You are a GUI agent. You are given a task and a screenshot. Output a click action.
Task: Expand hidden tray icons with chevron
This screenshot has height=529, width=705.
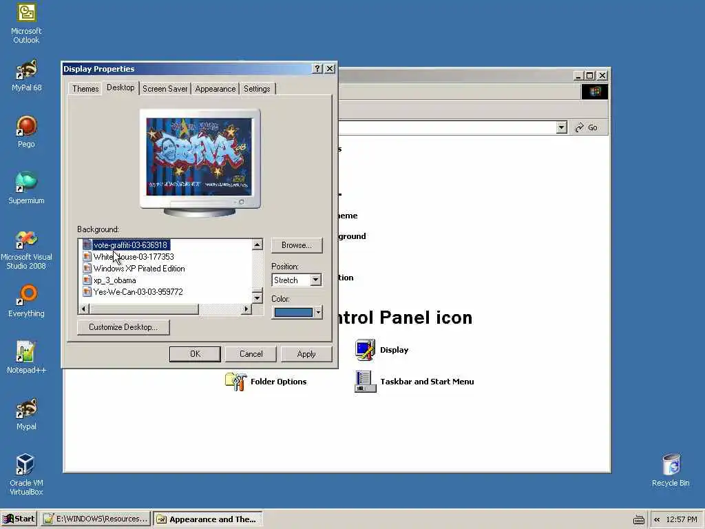pyautogui.click(x=657, y=519)
